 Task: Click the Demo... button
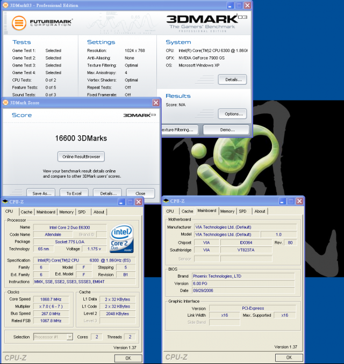(226, 130)
